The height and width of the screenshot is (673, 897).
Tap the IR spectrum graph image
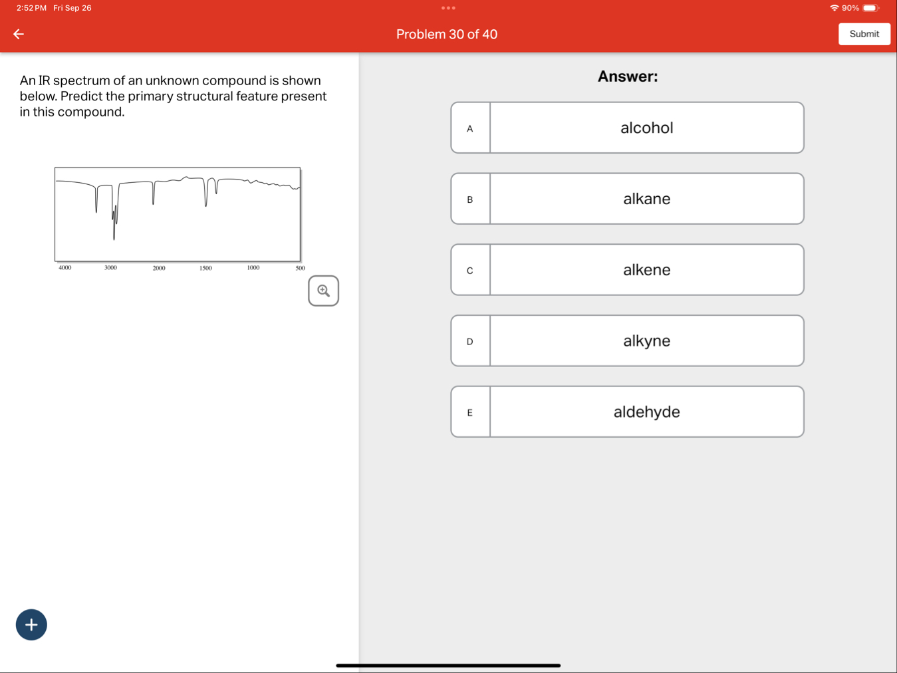(x=178, y=219)
